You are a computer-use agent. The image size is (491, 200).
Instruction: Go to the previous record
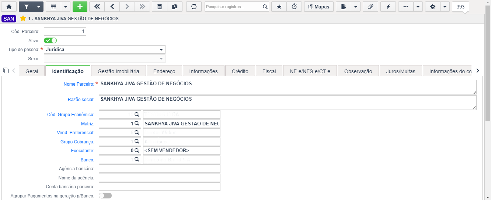click(x=112, y=7)
